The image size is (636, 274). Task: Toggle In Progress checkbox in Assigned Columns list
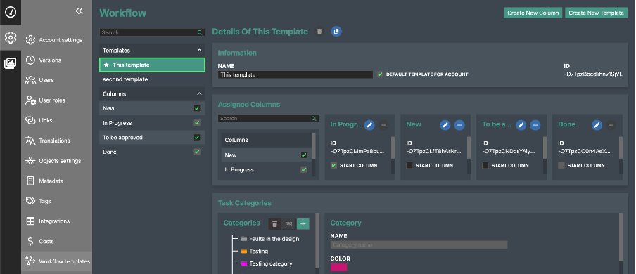pos(304,170)
